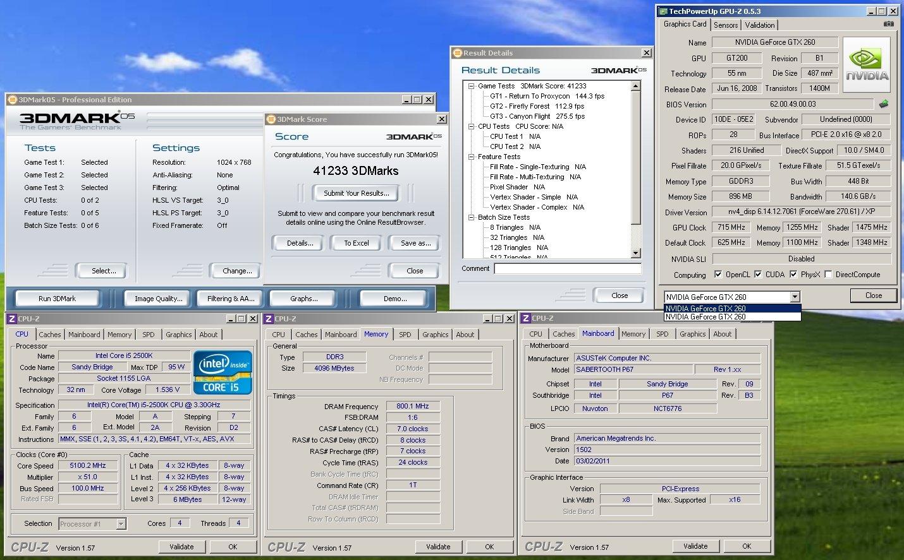Click the CAS# Latency 7.0 clocks value
904x560 pixels.
[x=412, y=429]
